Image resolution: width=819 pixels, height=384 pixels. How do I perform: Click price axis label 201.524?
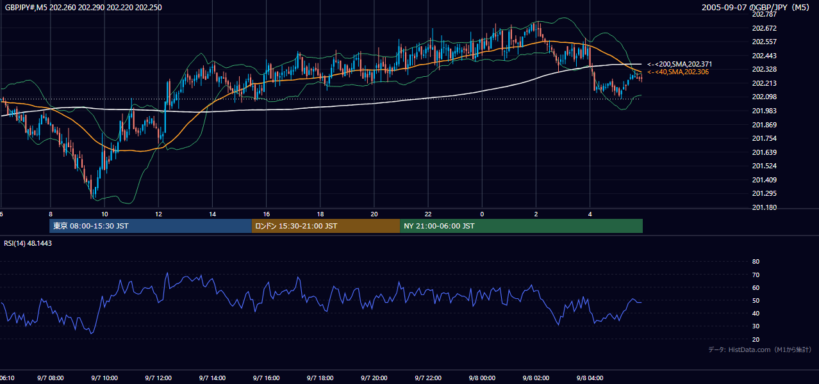tap(764, 166)
